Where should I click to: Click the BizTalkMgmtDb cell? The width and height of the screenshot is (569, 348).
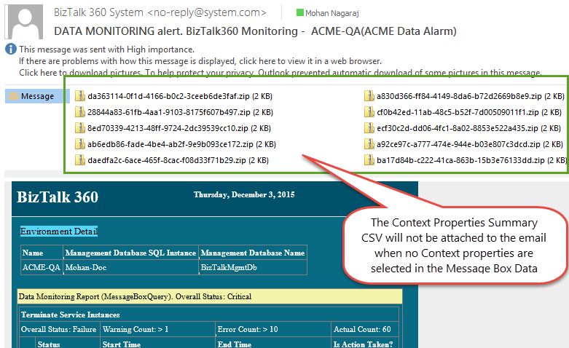pyautogui.click(x=253, y=267)
